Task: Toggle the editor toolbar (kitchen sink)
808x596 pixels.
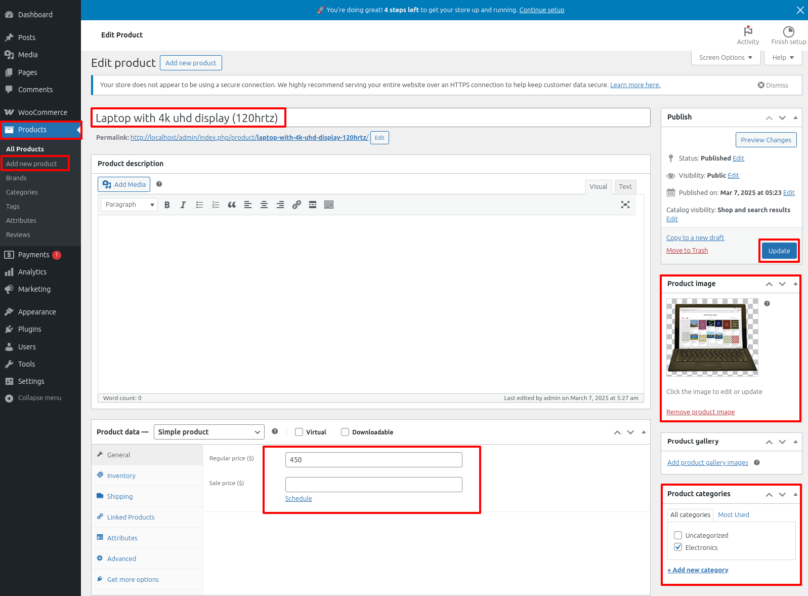Action: 329,205
